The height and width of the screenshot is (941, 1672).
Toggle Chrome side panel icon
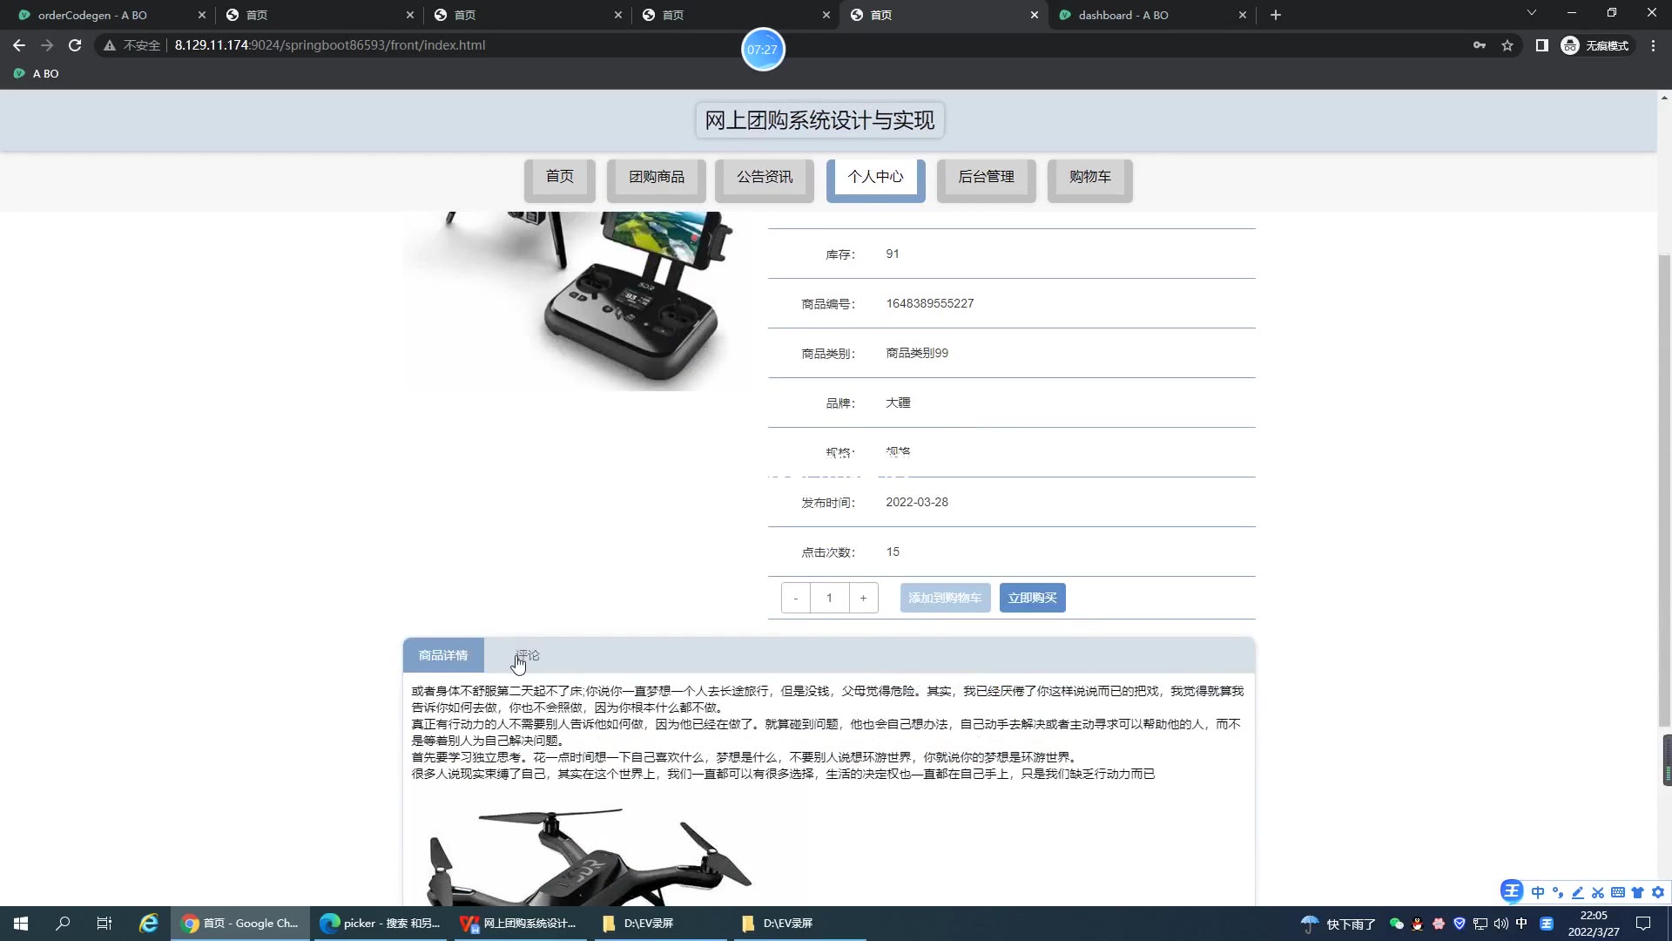1541,45
